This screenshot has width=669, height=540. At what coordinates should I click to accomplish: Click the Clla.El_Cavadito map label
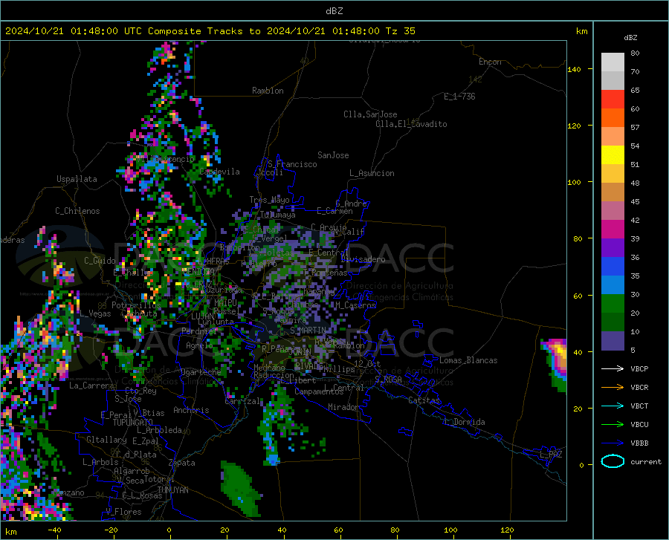(x=411, y=124)
